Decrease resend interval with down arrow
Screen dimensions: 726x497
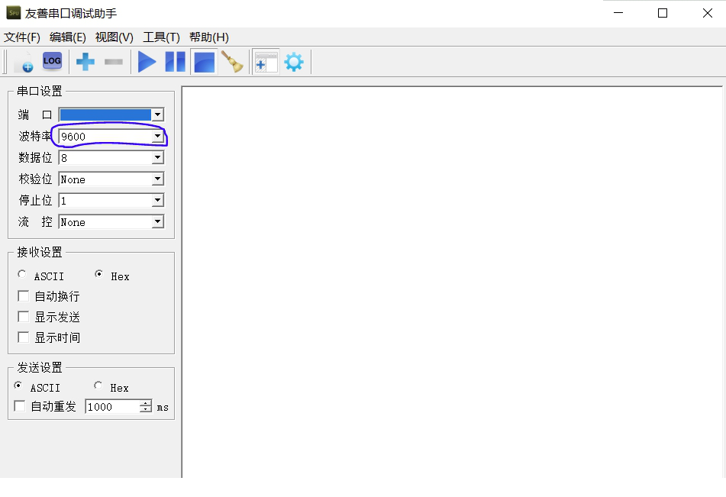(145, 410)
